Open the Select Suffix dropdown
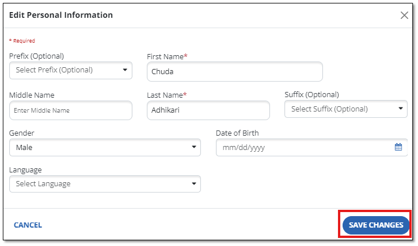Screen dimensions: 418x246 345,109
